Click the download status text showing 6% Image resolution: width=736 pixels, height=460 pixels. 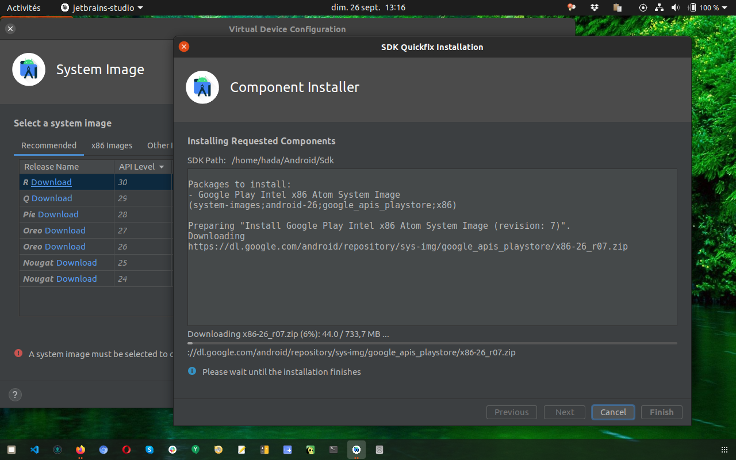pos(288,334)
